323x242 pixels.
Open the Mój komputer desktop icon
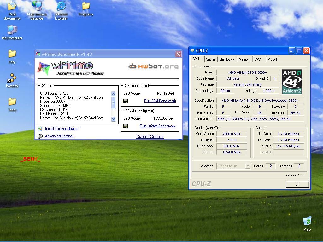tap(12, 32)
